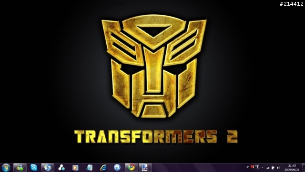Click the clock showing 21:45
Viewport: 305px width, 172px height.
292,168
